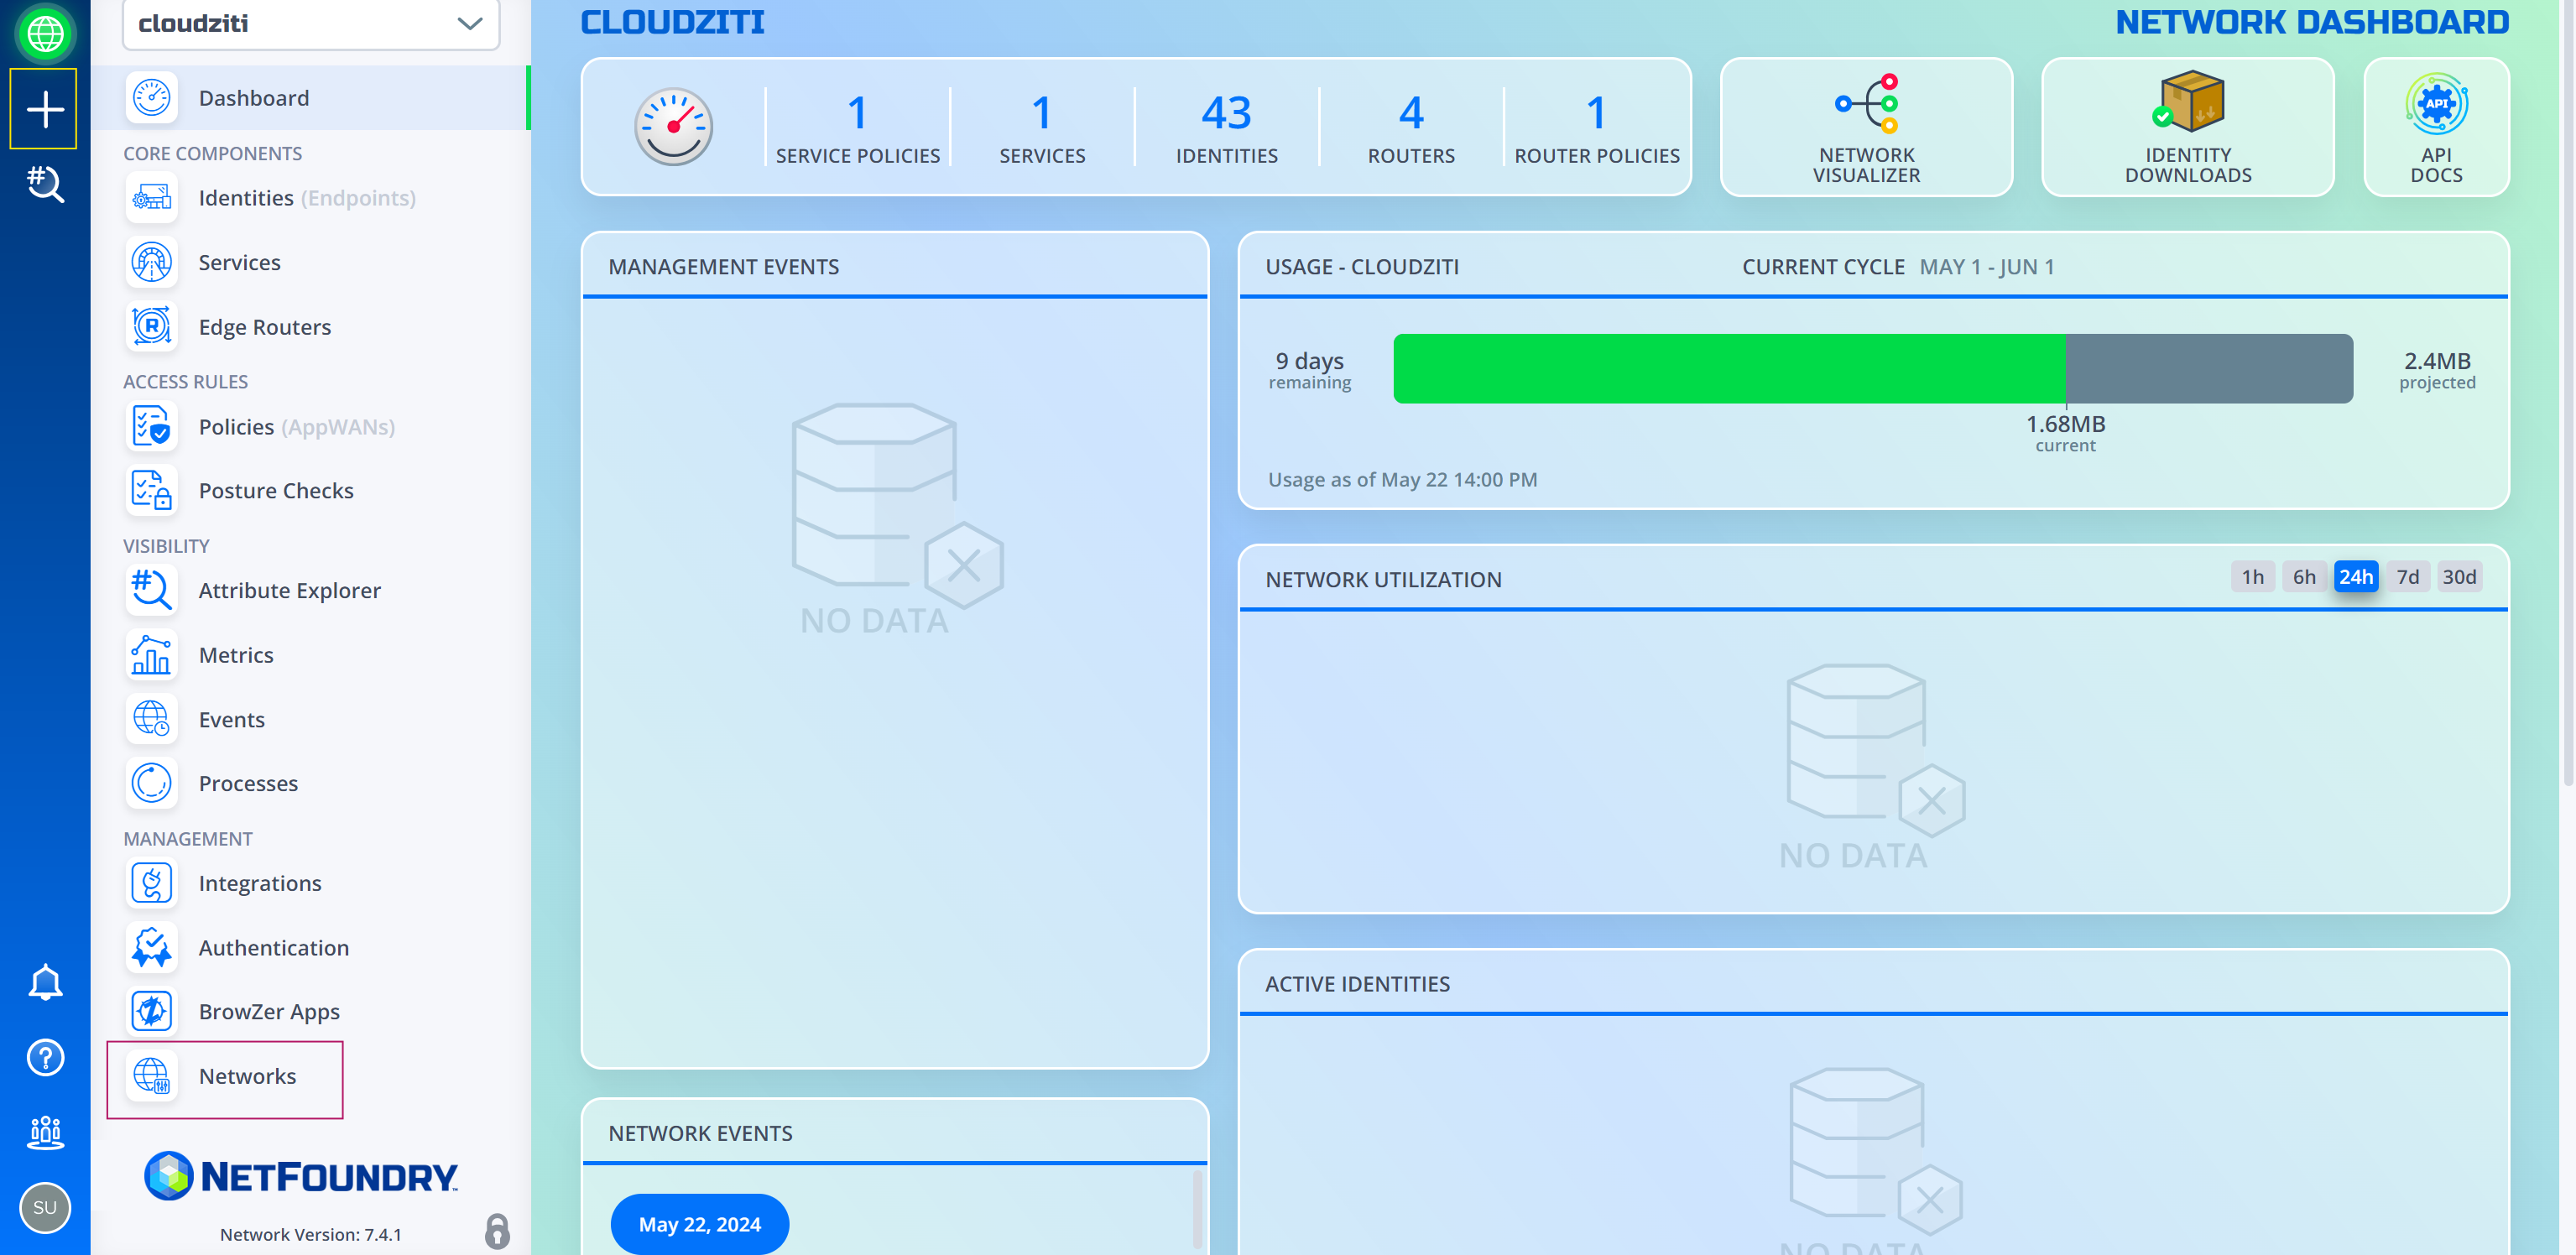
Task: Click the 4 Routers stat
Action: coord(1410,128)
